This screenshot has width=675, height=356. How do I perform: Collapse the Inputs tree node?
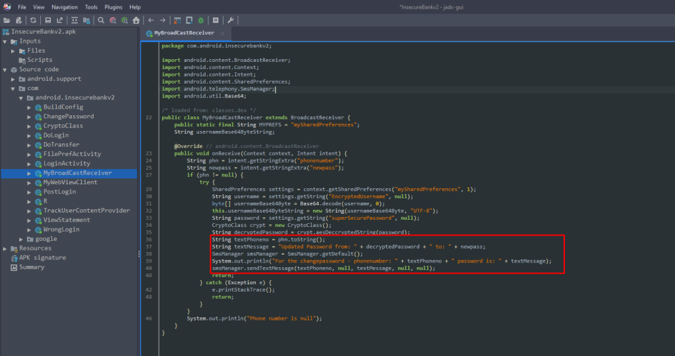coord(5,41)
